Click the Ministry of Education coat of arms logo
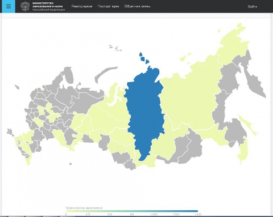Viewport: 273px width, 217px height. coord(25,6)
